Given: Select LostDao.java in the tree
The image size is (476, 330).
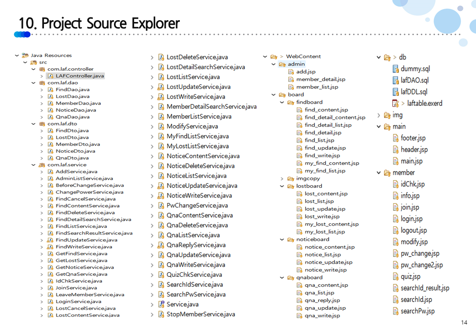Looking at the screenshot, I should point(73,96).
